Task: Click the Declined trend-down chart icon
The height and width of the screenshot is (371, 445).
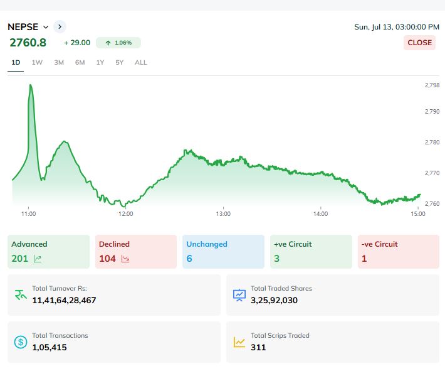Action: 125,259
